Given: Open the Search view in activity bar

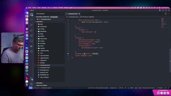Looking at the screenshot, I should tap(32, 19).
